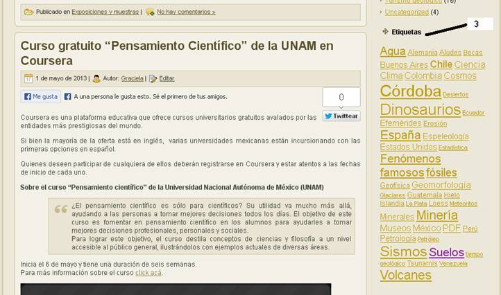This screenshot has width=501, height=295.
Task: Select the Dinosaurios tag
Action: click(420, 110)
